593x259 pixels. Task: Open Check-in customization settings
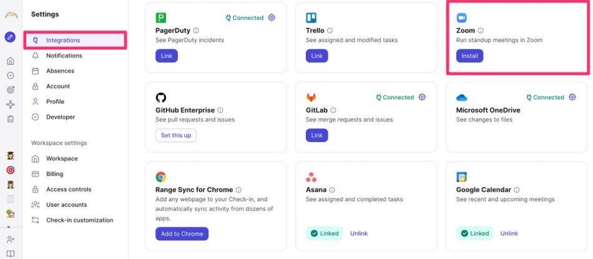tap(79, 220)
